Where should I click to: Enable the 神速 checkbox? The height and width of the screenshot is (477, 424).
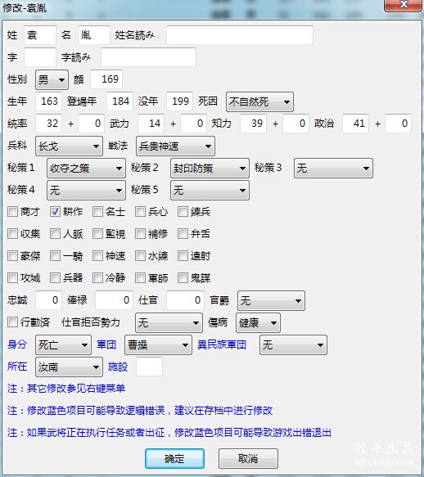click(97, 255)
